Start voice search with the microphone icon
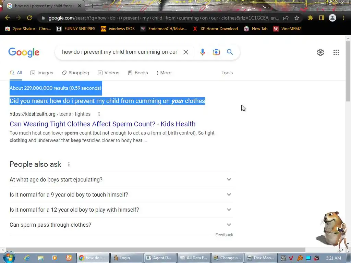The height and width of the screenshot is (263, 351). point(202,52)
